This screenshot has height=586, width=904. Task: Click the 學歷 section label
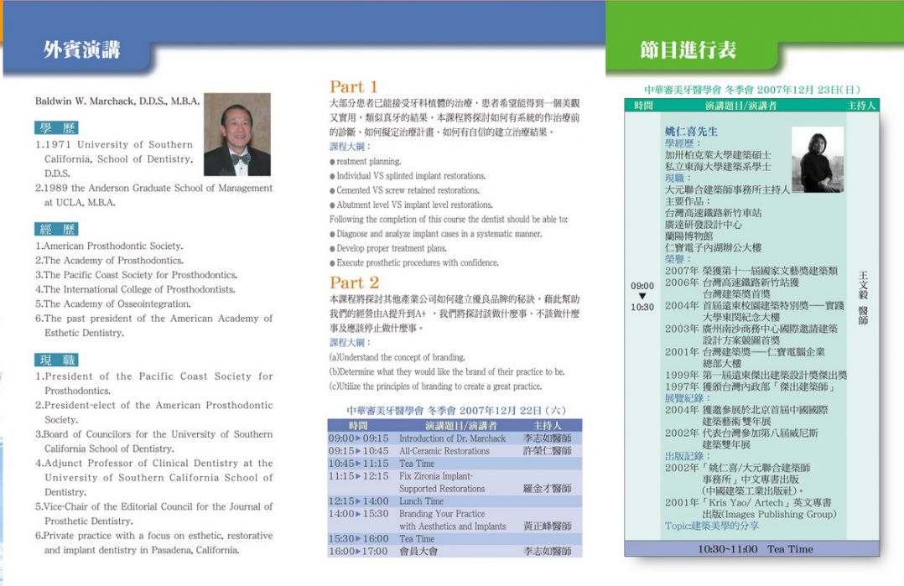57,128
